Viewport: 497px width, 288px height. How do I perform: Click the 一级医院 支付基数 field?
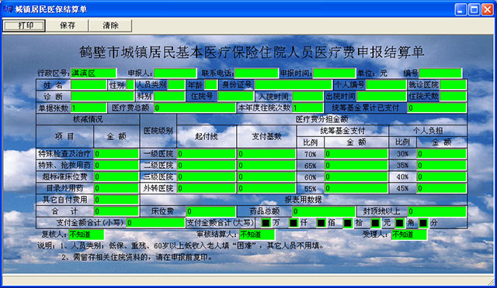266,153
